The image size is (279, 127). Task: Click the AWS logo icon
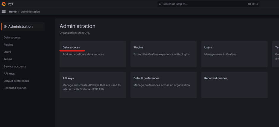coord(10,4)
